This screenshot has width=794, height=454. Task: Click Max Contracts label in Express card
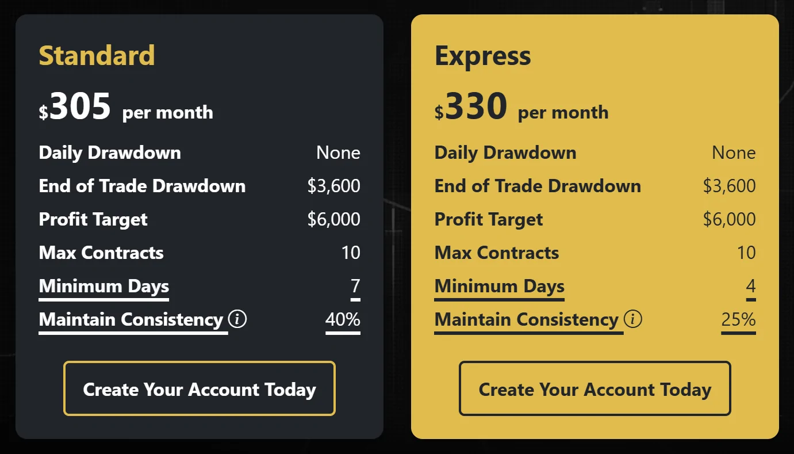(497, 253)
